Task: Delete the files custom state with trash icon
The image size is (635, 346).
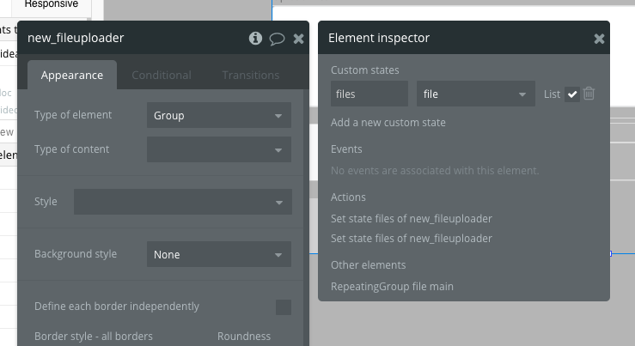Action: (x=589, y=94)
